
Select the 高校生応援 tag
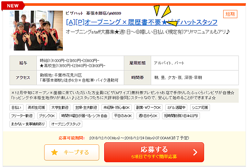click(36, 108)
